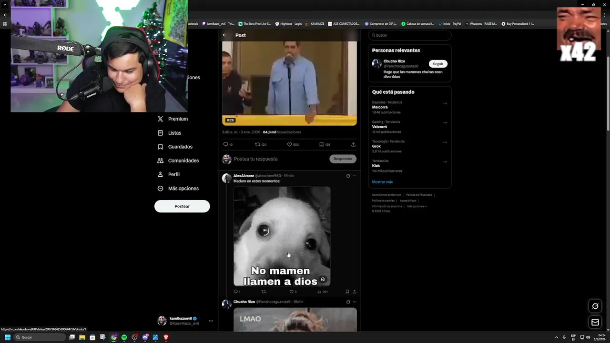
Task: Click Condiciones de Servicio footer link
Action: [386, 195]
